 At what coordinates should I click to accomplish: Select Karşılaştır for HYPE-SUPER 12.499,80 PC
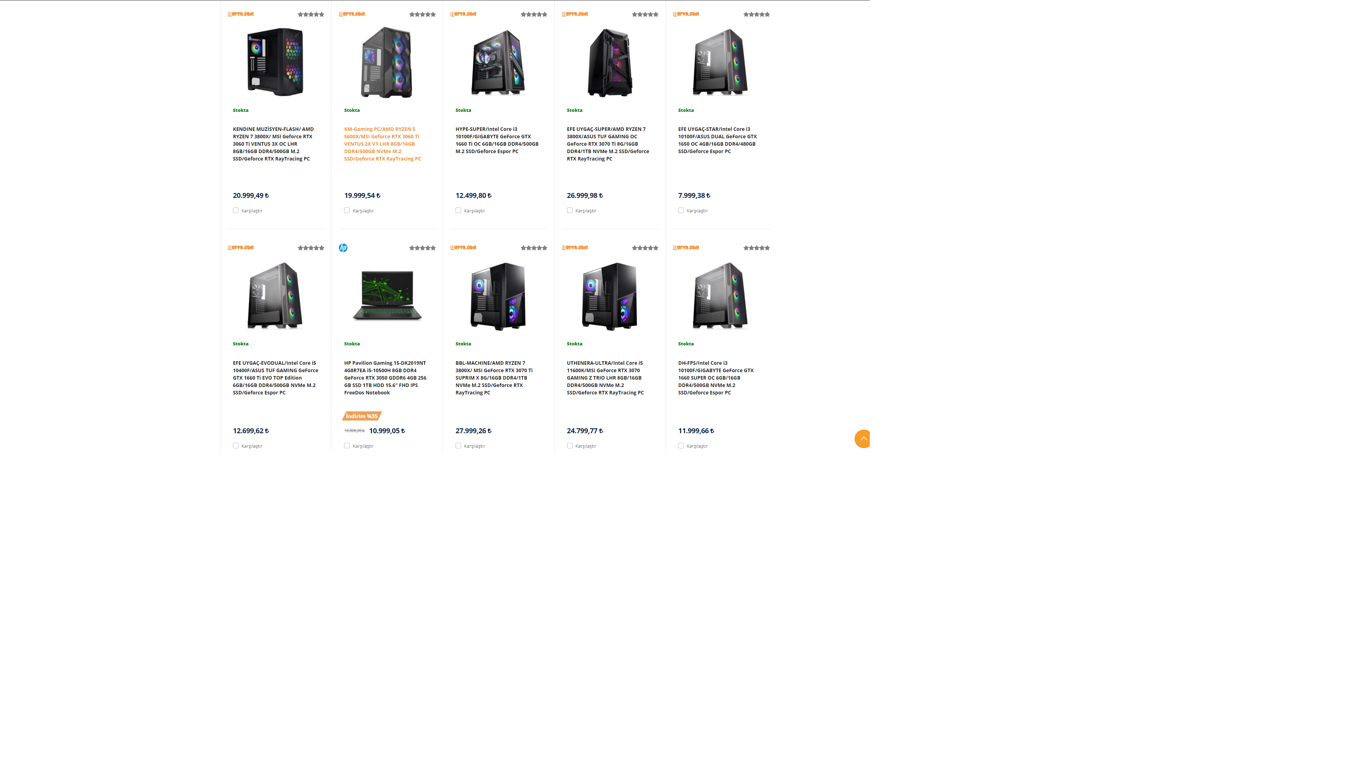(x=458, y=210)
